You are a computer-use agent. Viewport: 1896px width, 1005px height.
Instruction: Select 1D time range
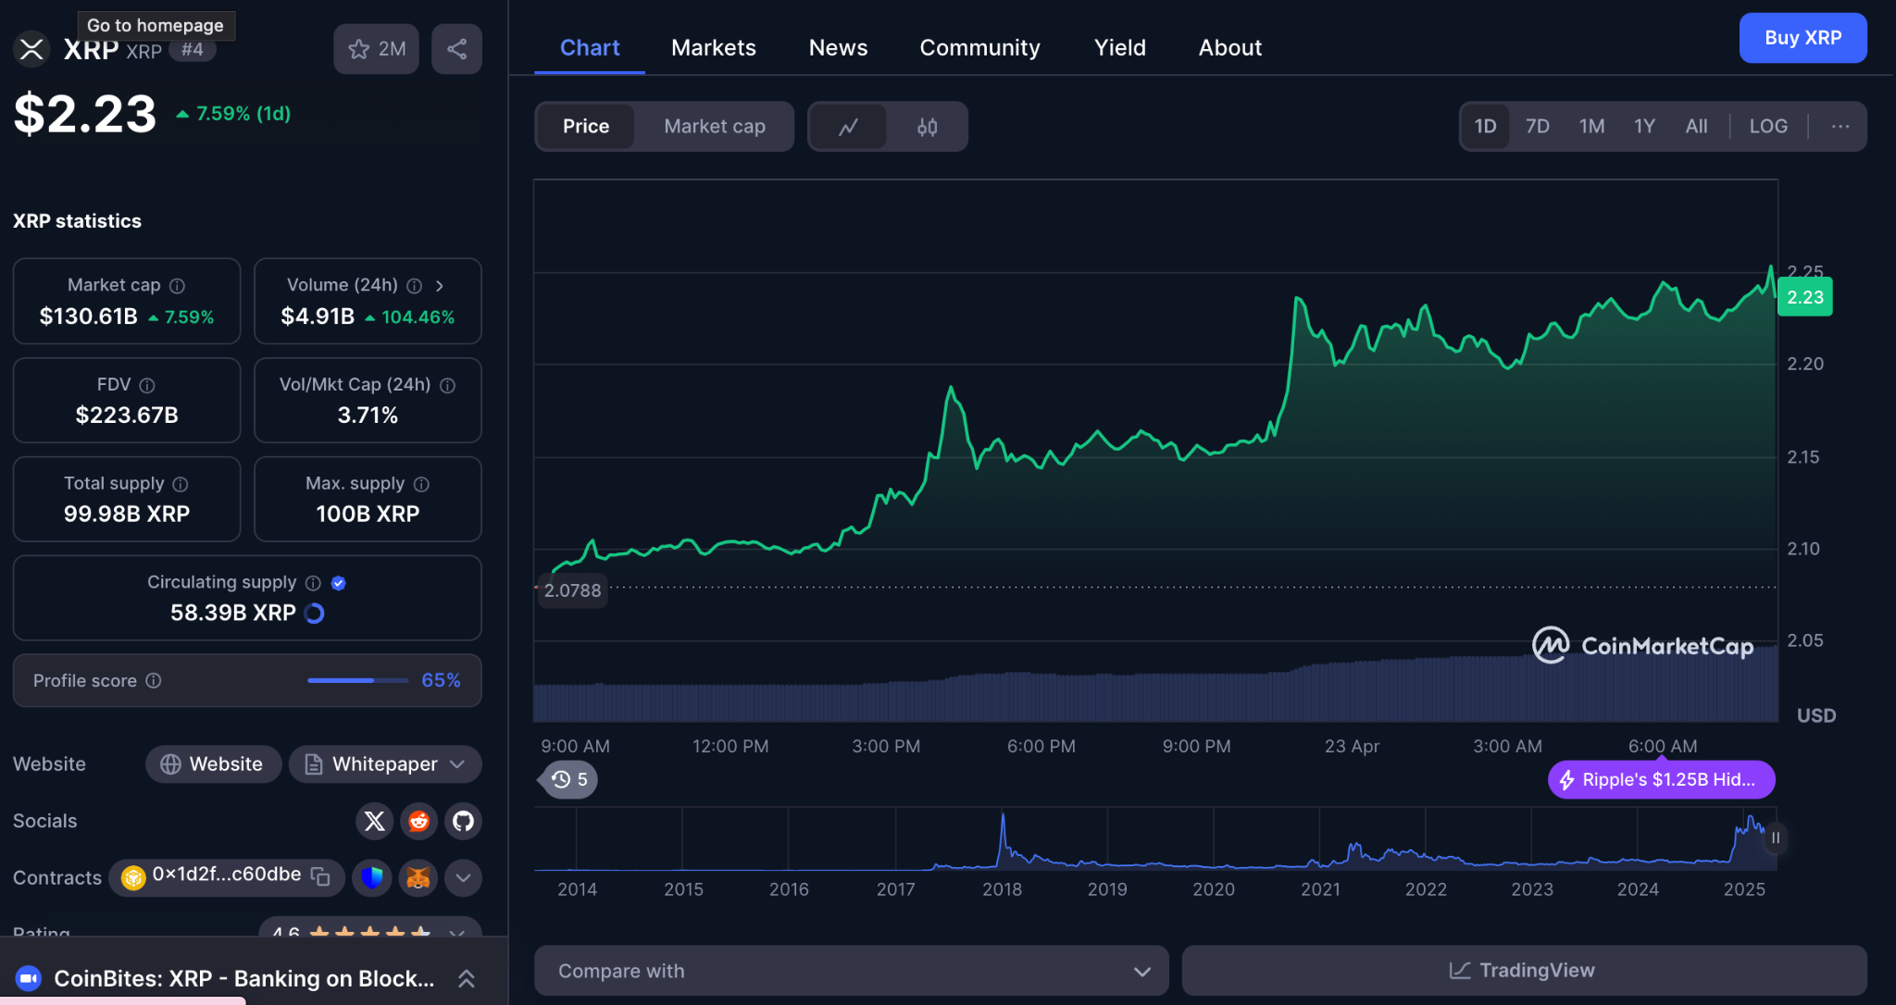[x=1485, y=127]
